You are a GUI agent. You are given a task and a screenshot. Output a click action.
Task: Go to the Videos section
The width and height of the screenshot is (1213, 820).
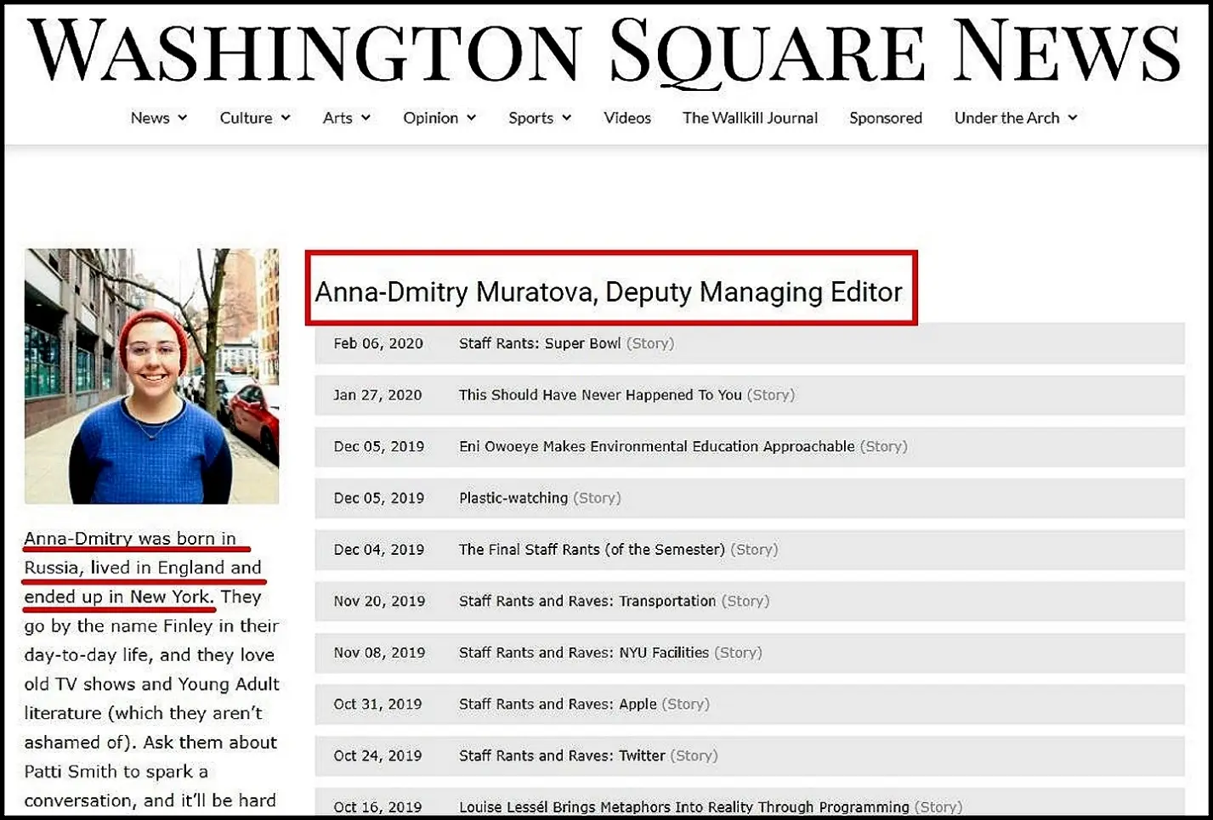click(626, 118)
